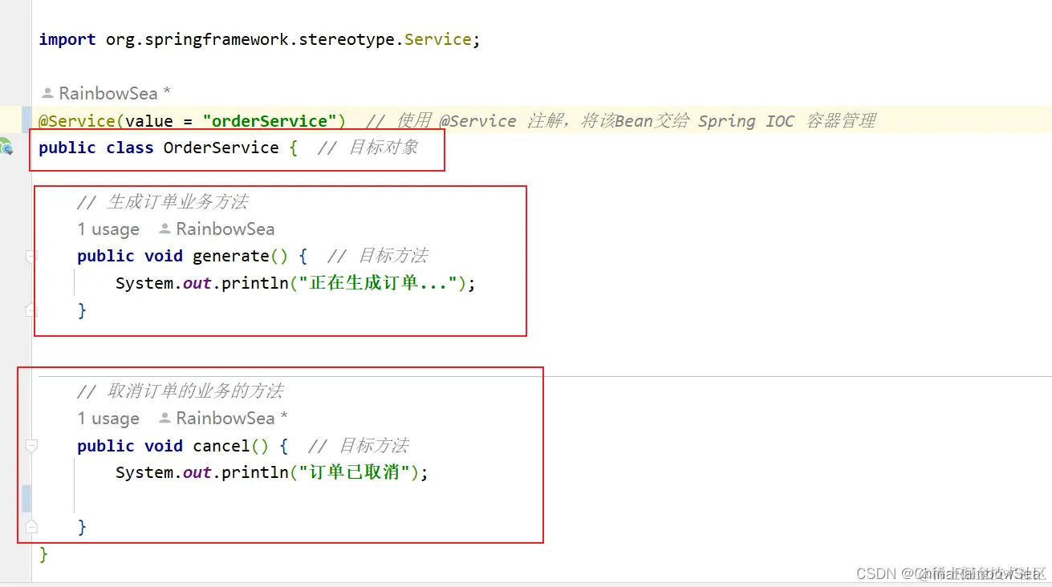The width and height of the screenshot is (1052, 587).
Task: Click the RainbowSea author hint above generate()
Action: (217, 229)
